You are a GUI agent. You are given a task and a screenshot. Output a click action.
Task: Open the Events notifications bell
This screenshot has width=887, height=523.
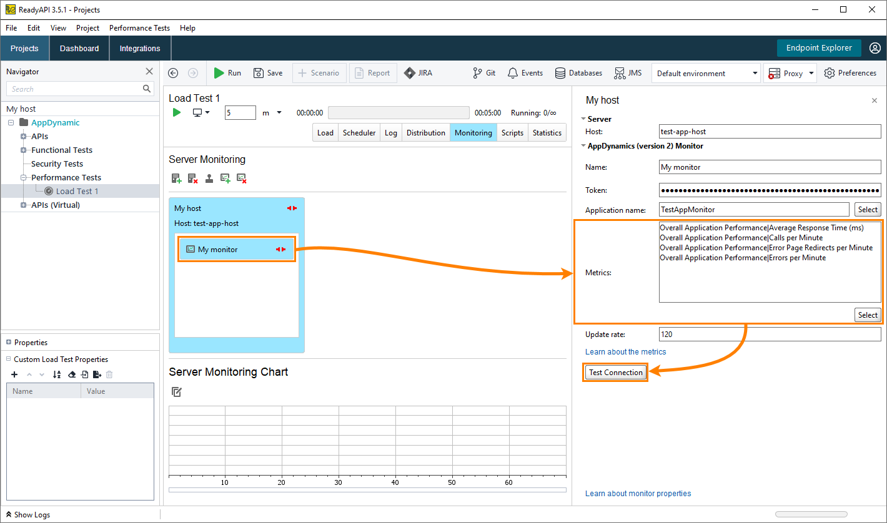[525, 73]
